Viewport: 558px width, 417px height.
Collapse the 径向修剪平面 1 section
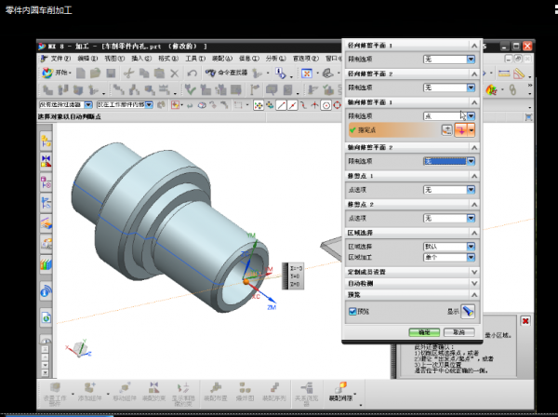[474, 46]
